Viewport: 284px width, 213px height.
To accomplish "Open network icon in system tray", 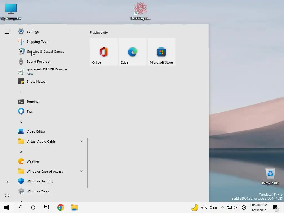I will coord(229,207).
